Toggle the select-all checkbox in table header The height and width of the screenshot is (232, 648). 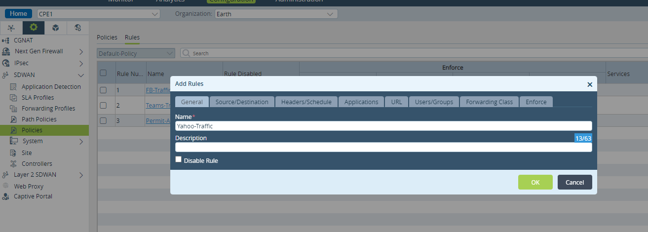(x=103, y=73)
